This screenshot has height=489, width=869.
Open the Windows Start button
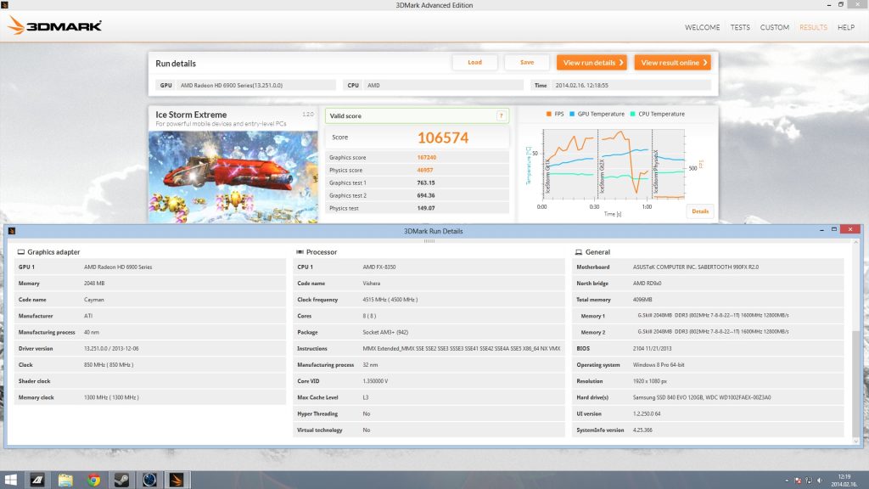10,480
